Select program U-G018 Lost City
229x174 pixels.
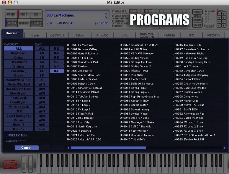[x=78, y=122]
